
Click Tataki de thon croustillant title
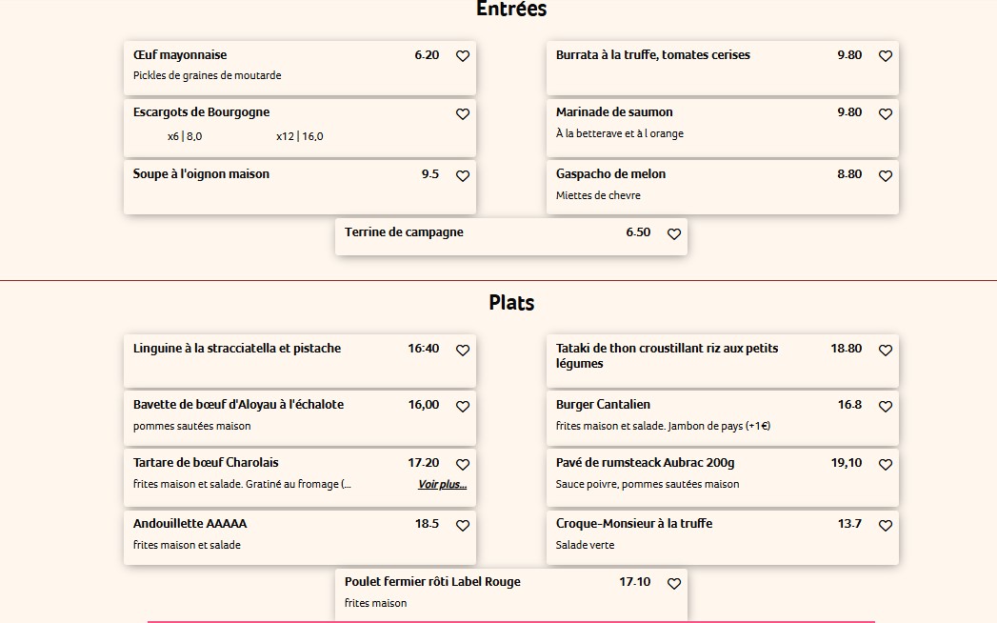[x=667, y=355]
